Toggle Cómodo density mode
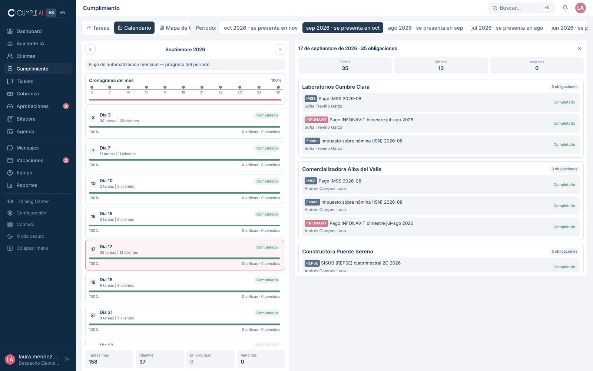Image resolution: width=593 pixels, height=371 pixels. pyautogui.click(x=38, y=224)
